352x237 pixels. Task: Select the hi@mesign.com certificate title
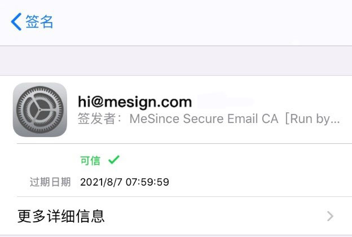135,102
